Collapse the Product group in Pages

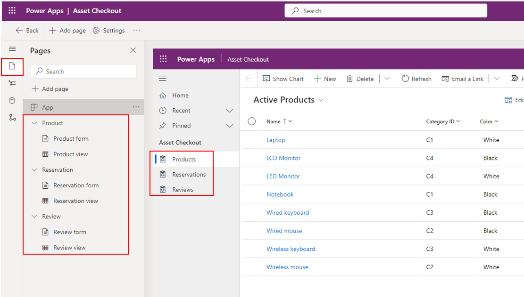34,123
